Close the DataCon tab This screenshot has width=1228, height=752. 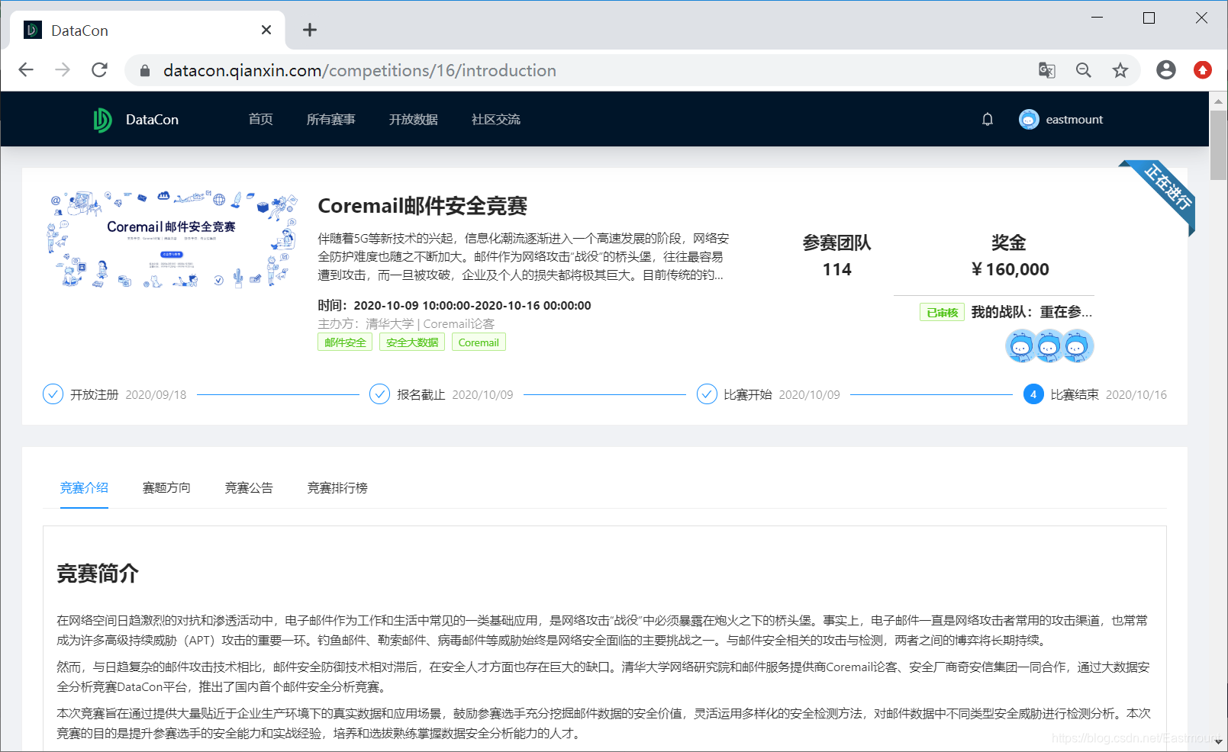(x=266, y=30)
